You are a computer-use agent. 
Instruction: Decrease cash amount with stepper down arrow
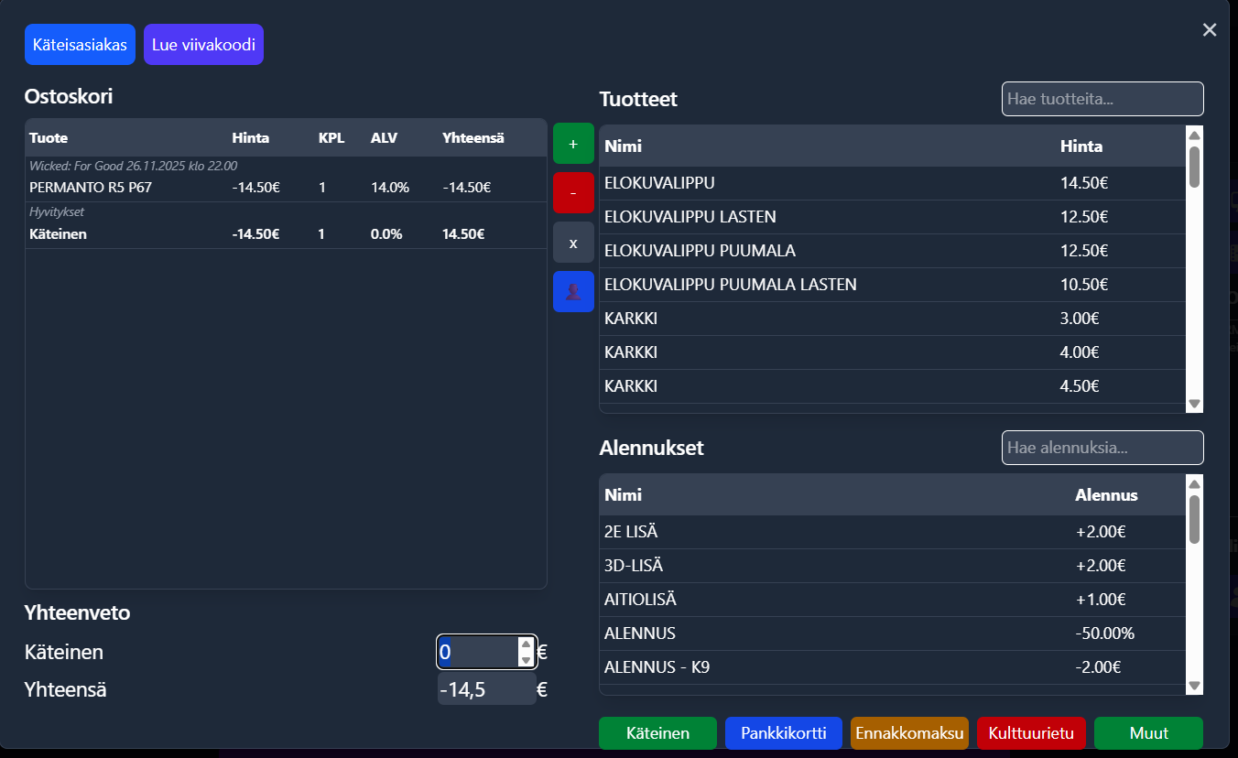tap(526, 660)
